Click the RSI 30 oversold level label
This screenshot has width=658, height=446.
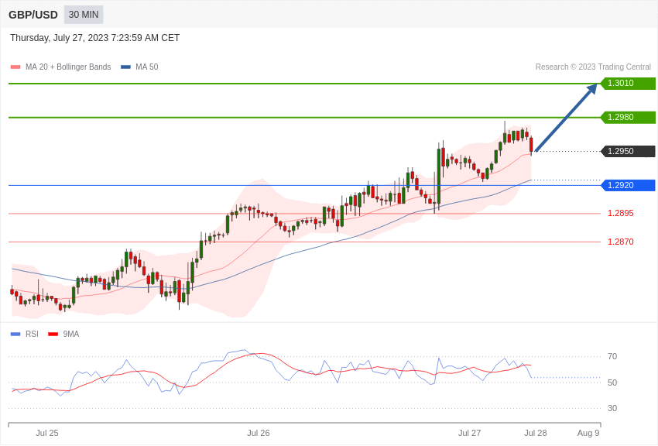612,408
